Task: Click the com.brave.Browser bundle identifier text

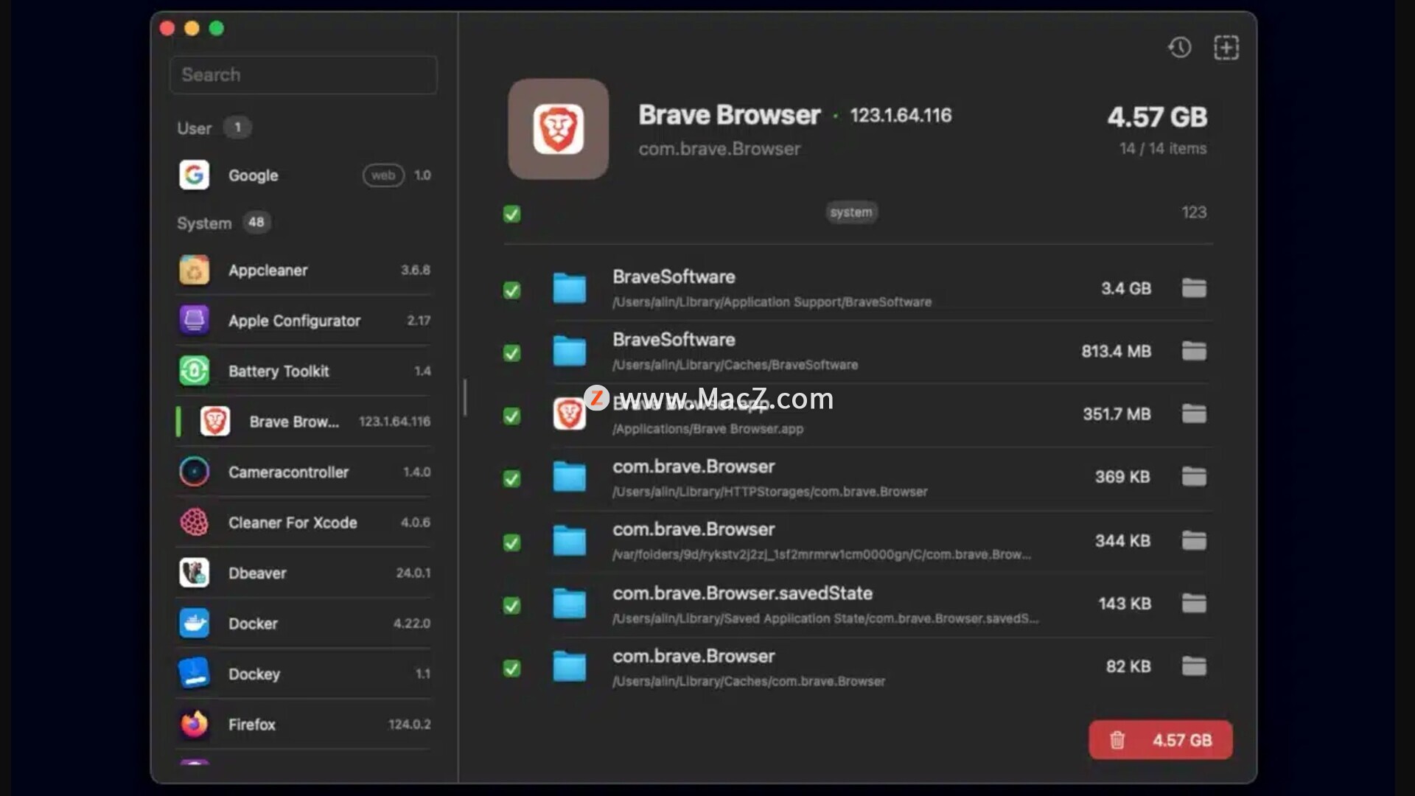Action: 719,149
